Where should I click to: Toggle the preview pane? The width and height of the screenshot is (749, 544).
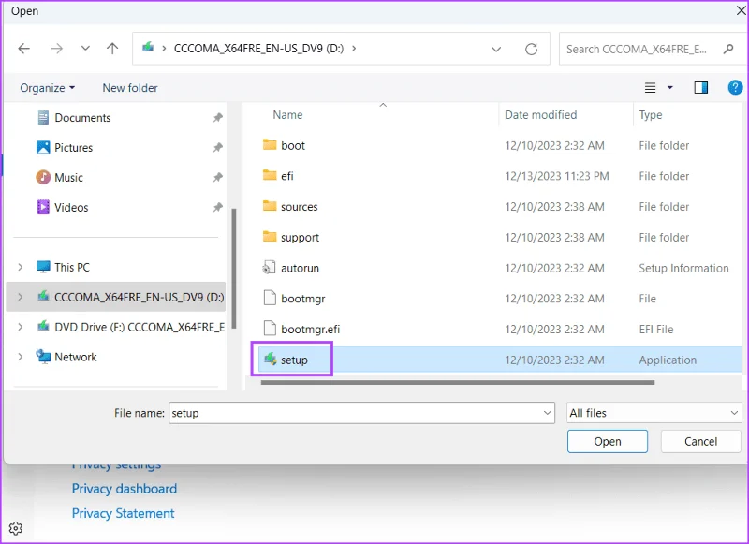click(700, 87)
